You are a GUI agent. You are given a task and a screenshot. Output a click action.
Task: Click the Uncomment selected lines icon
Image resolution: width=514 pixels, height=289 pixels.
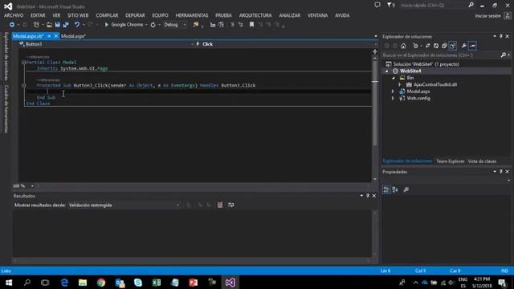point(241,25)
